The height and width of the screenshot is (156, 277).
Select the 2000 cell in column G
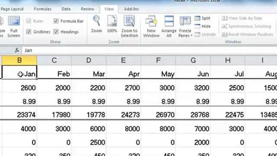[193, 140]
